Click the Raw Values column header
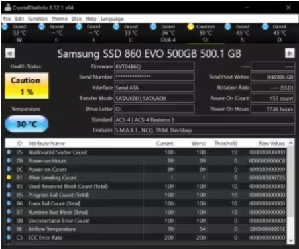The height and width of the screenshot is (249, 299). pyautogui.click(x=272, y=143)
